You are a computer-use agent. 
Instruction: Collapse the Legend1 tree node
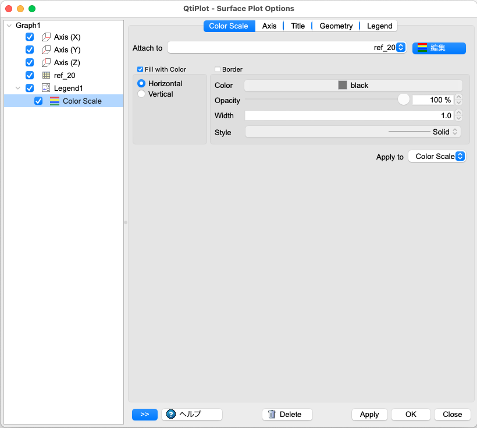[x=18, y=88]
